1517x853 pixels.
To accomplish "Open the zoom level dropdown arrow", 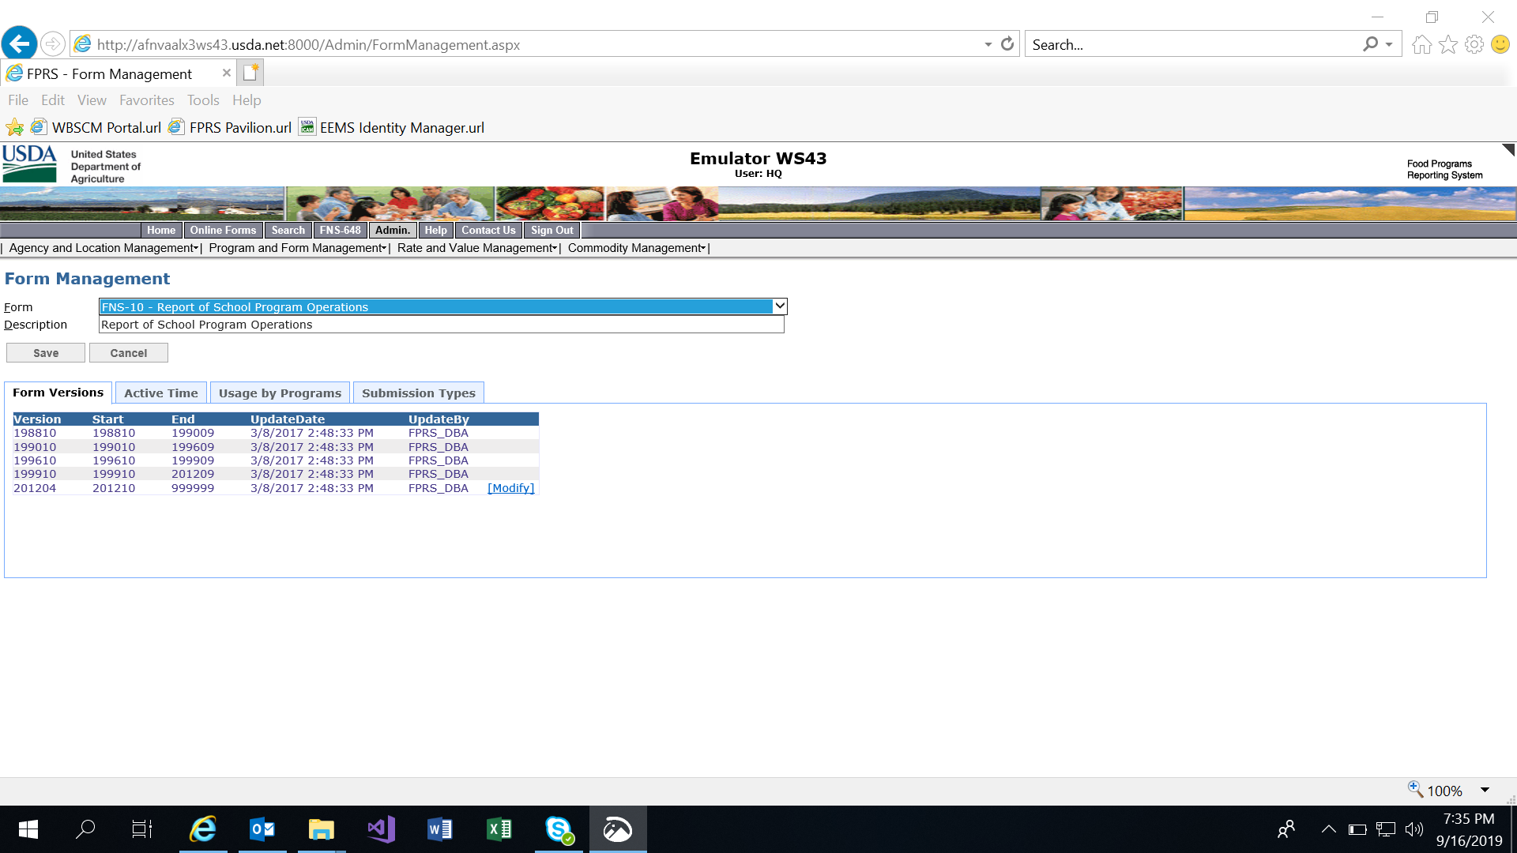I will point(1485,791).
